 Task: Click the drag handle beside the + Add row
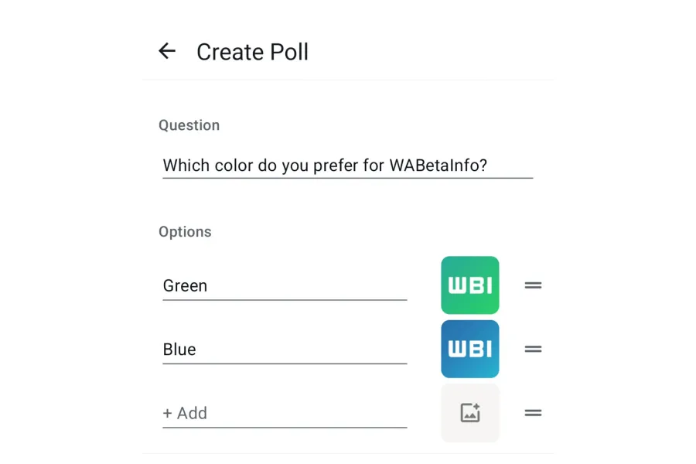click(x=533, y=412)
